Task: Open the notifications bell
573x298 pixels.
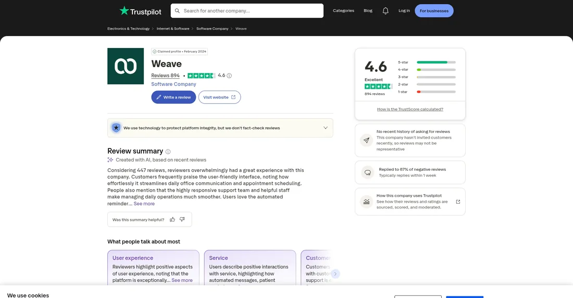Action: pos(385,11)
